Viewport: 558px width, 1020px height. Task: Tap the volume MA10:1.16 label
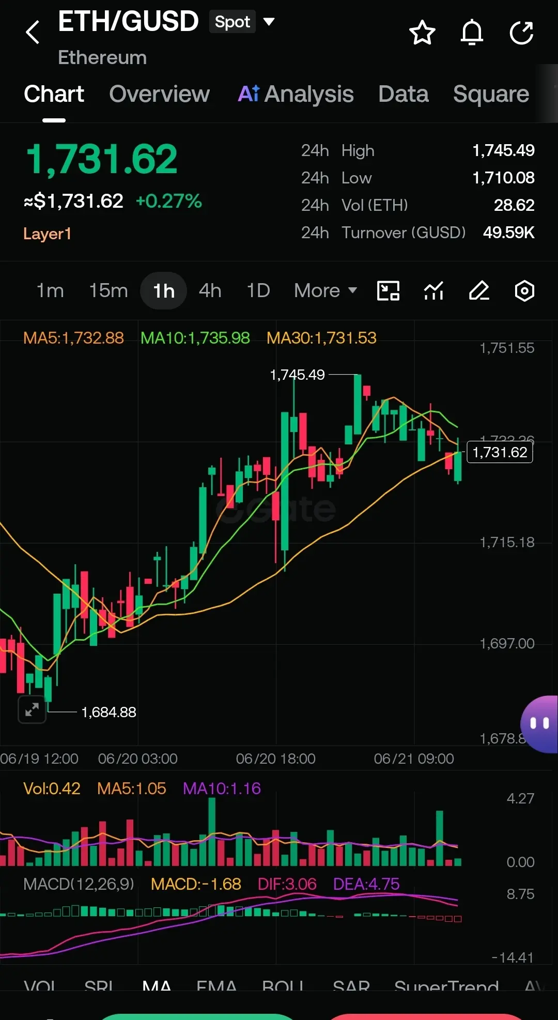click(x=222, y=789)
